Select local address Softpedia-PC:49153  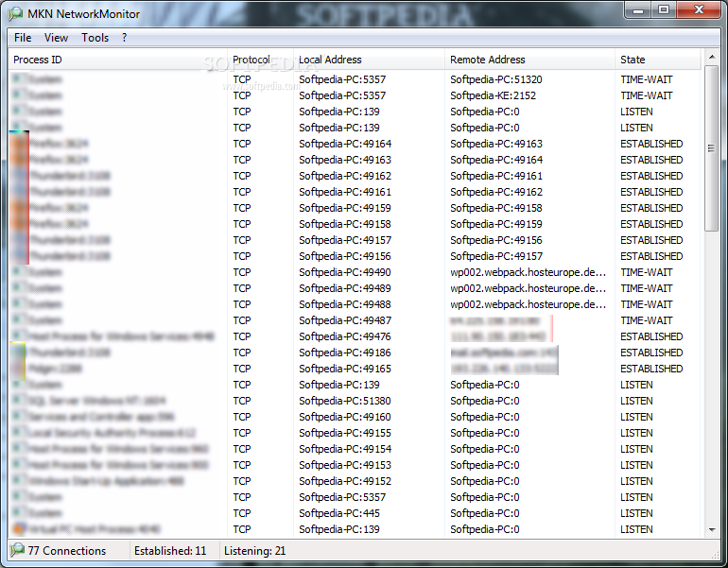(x=345, y=465)
